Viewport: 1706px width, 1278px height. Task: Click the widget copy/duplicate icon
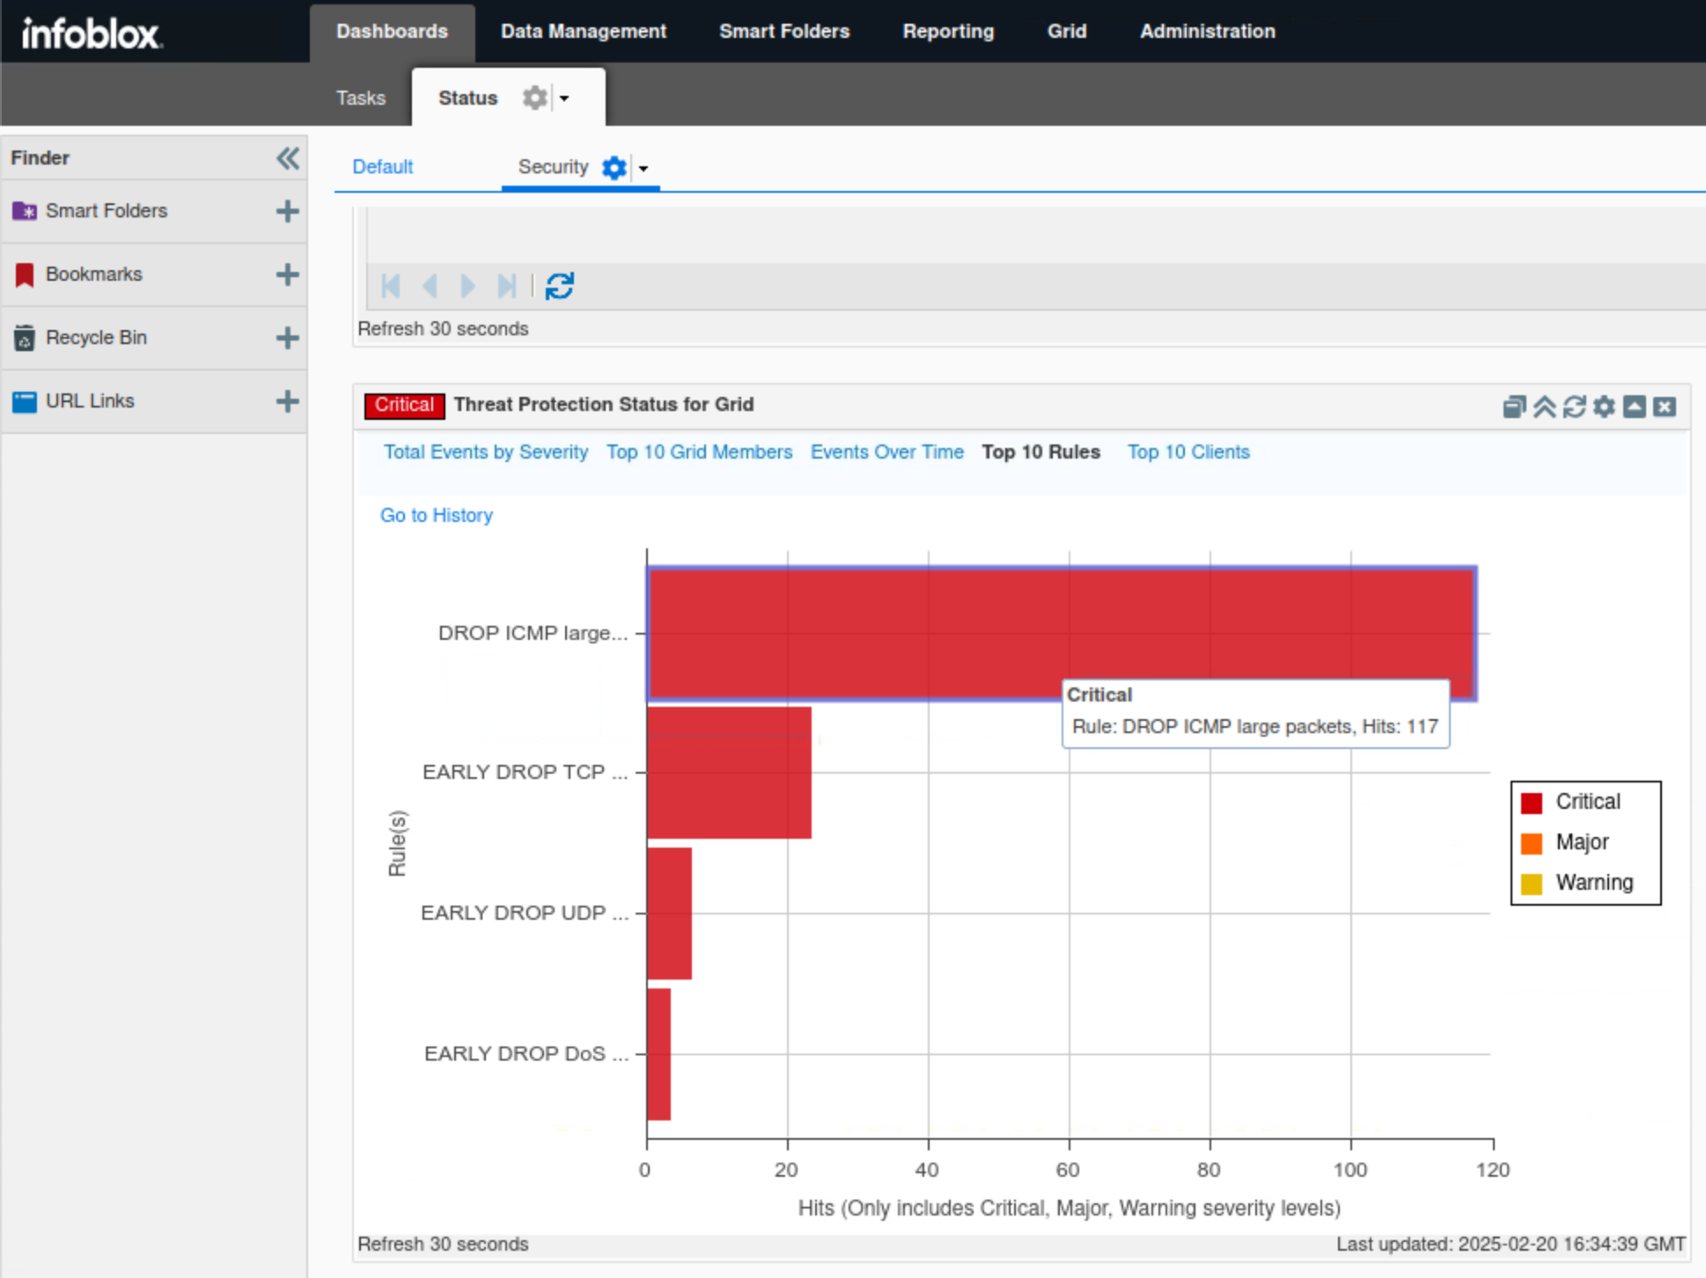coord(1513,406)
